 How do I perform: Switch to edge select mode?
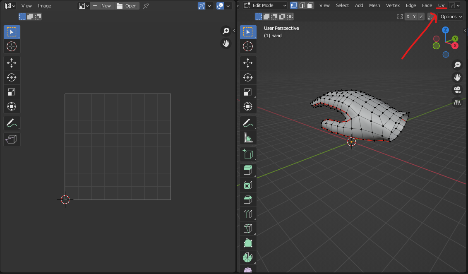click(302, 5)
